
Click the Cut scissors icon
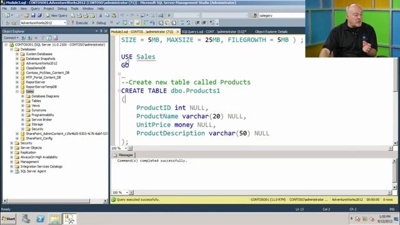(x=101, y=16)
